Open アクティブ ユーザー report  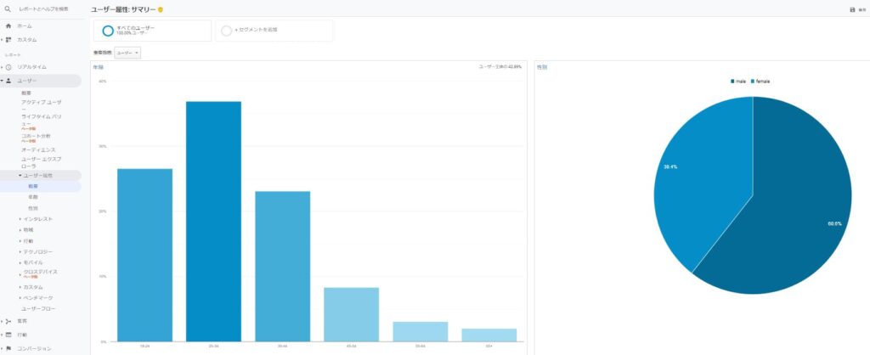pos(42,104)
